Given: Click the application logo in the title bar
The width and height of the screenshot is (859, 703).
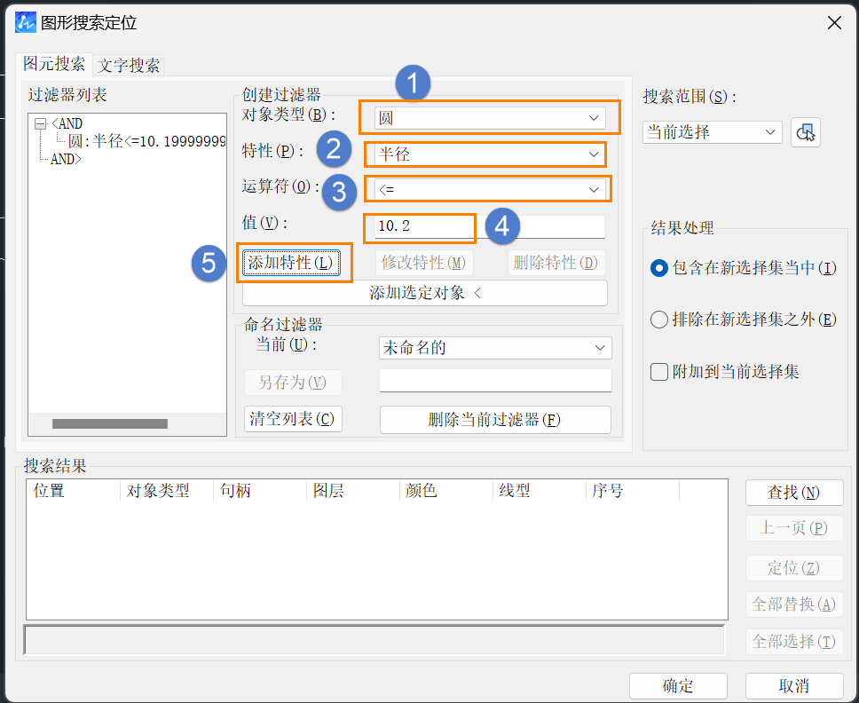Looking at the screenshot, I should [25, 23].
